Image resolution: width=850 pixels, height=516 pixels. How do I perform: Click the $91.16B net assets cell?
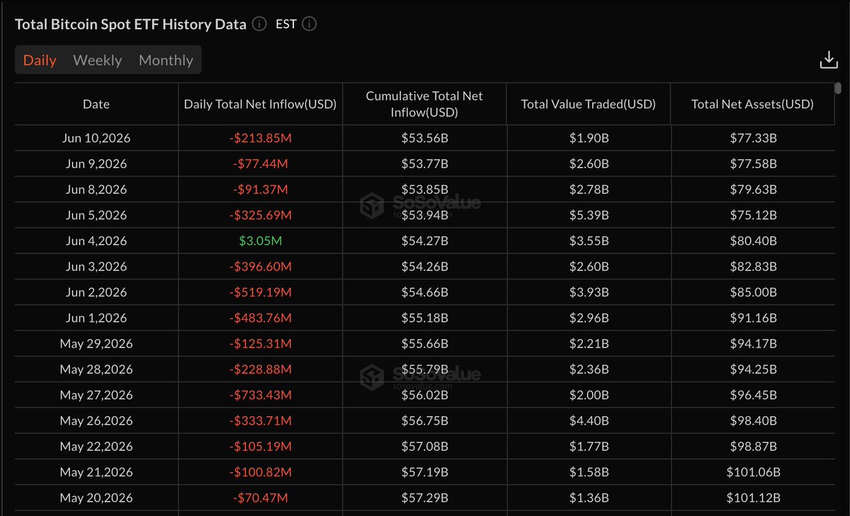tap(753, 318)
